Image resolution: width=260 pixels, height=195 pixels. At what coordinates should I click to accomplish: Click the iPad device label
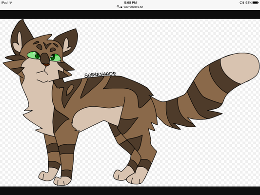pyautogui.click(x=4, y=2)
